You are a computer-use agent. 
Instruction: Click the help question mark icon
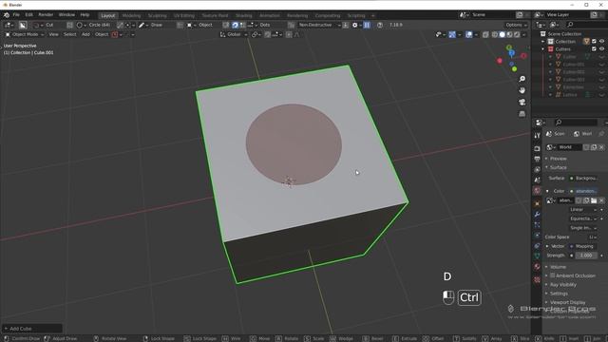tap(380, 25)
